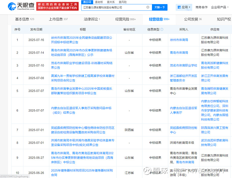Open 高溪九年一贯制学校 contract announcement link
The width and height of the screenshot is (232, 178).
tap(83, 78)
